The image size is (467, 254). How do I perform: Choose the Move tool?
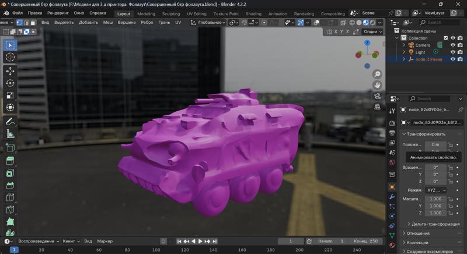[10, 71]
